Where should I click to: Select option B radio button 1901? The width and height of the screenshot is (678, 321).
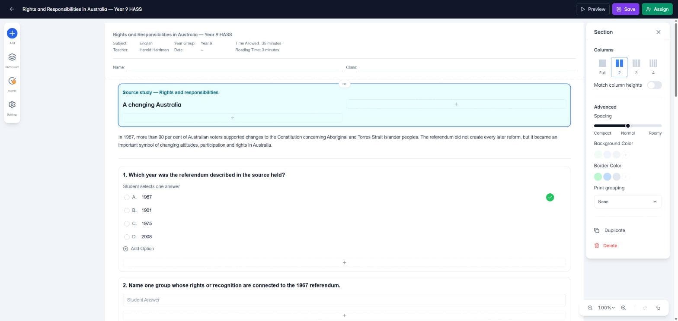[127, 211]
